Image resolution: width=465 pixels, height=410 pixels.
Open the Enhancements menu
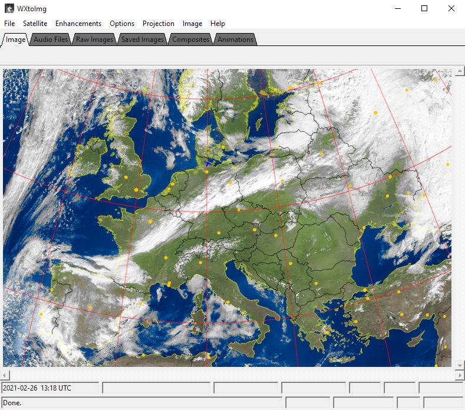(78, 24)
